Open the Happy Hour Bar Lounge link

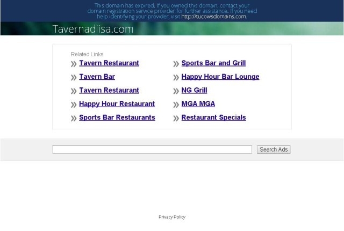220,77
